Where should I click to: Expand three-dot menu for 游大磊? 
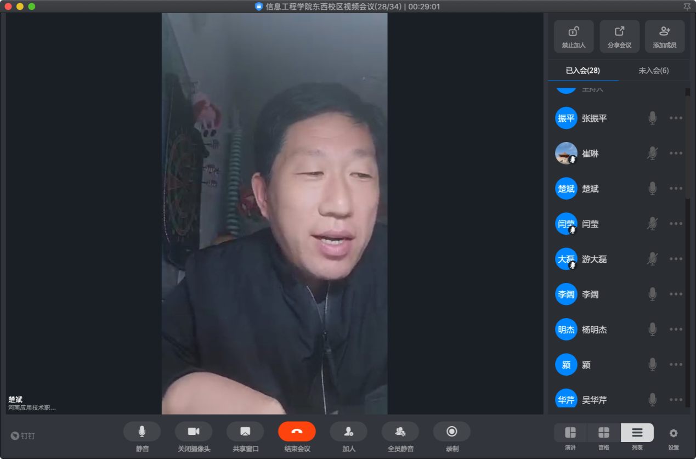[x=676, y=259]
